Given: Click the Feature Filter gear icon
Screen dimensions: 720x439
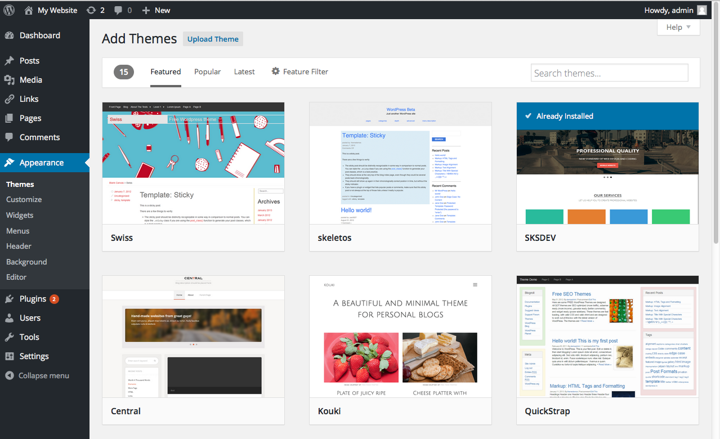Looking at the screenshot, I should pyautogui.click(x=275, y=71).
